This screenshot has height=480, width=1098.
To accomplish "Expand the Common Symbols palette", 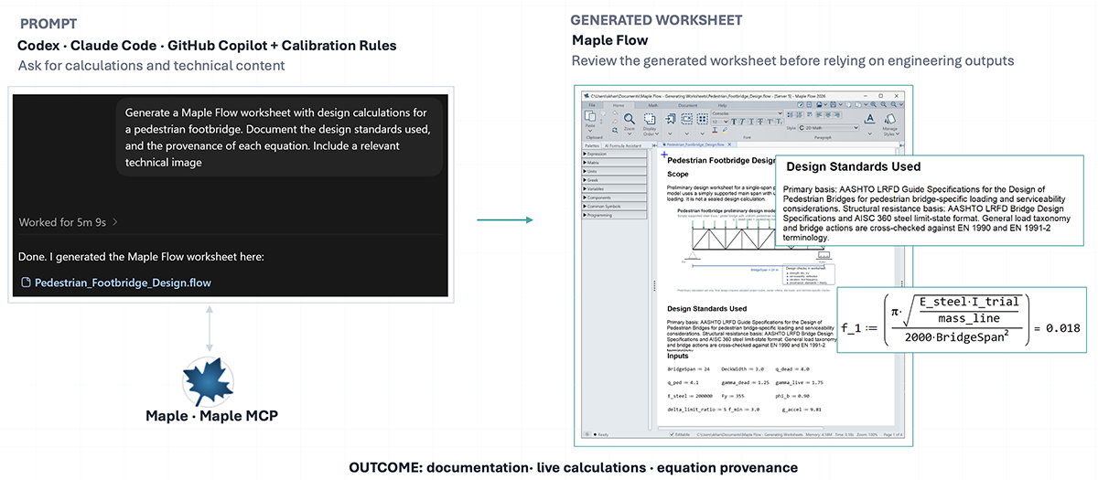I will pyautogui.click(x=614, y=207).
